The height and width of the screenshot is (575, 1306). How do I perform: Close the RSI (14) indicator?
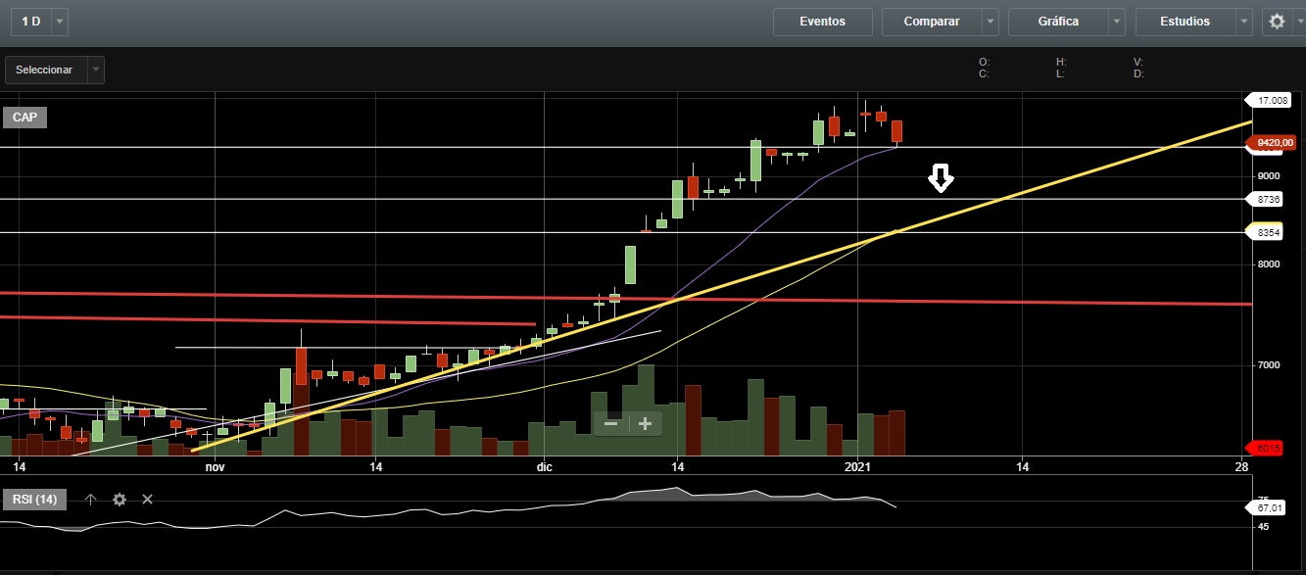[147, 500]
